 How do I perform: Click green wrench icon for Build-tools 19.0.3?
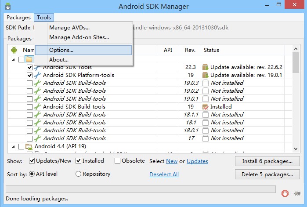[x=37, y=83]
